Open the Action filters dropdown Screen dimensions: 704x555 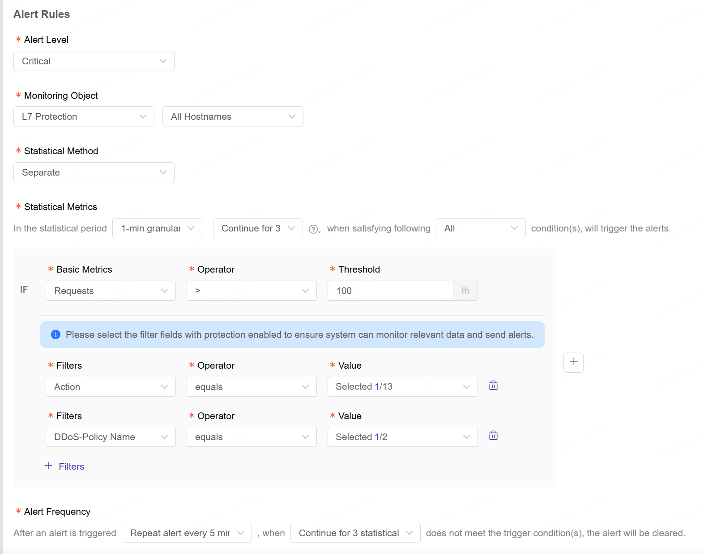pos(111,387)
